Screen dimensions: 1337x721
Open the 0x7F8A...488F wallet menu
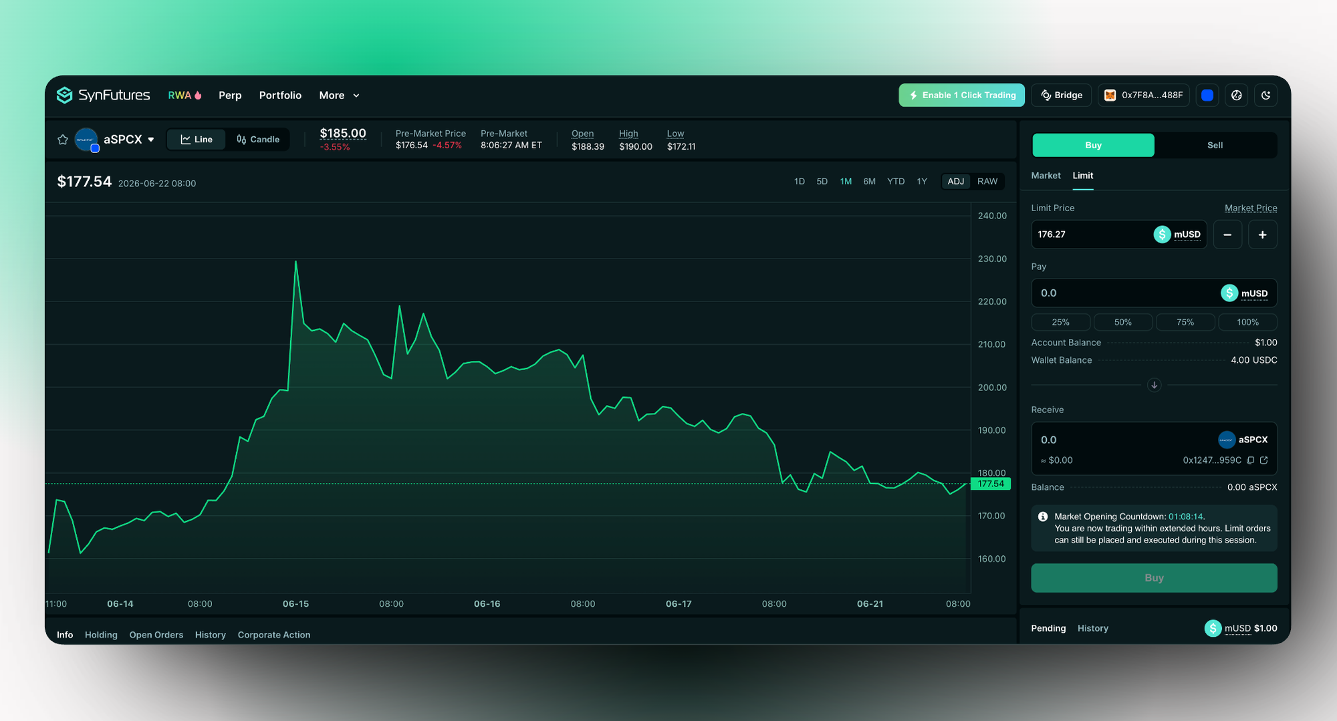coord(1144,96)
